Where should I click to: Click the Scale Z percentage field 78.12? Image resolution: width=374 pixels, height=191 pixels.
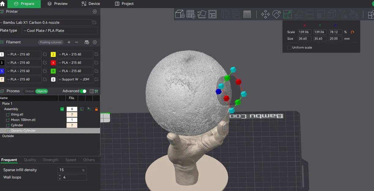(335, 32)
